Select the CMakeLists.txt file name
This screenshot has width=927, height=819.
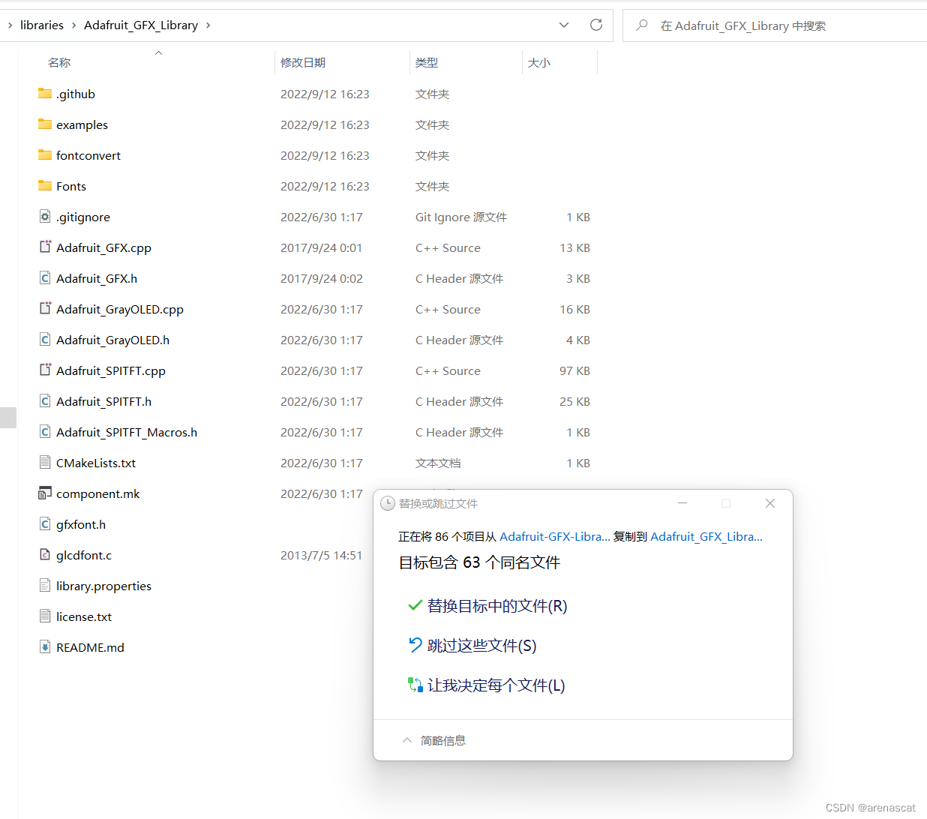[96, 463]
